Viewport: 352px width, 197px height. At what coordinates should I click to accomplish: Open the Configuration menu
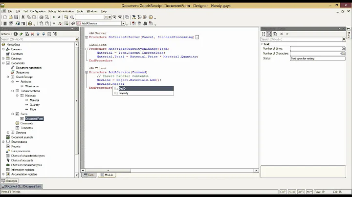(x=38, y=11)
